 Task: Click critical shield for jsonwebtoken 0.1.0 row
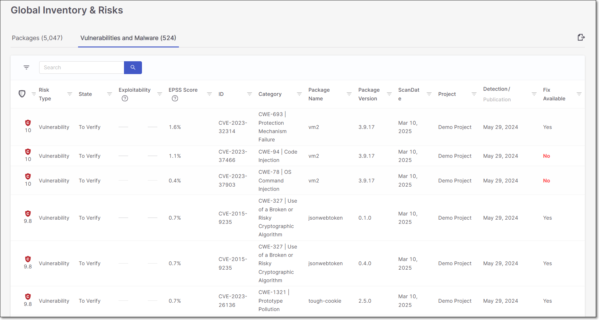tap(28, 214)
